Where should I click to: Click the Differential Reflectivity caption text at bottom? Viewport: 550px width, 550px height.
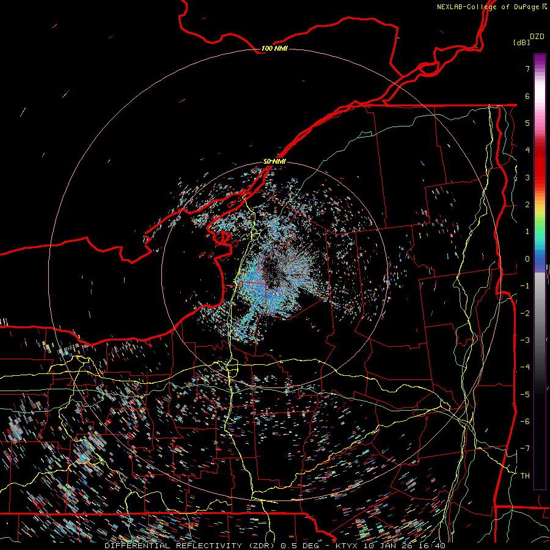point(275,546)
